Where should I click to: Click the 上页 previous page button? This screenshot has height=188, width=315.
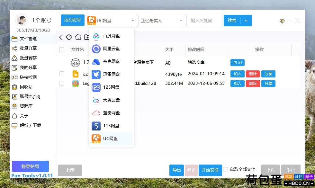point(271,170)
